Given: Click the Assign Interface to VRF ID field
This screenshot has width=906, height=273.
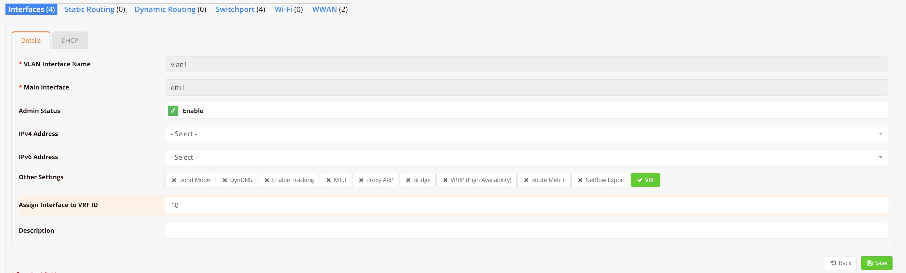Looking at the screenshot, I should (526, 205).
